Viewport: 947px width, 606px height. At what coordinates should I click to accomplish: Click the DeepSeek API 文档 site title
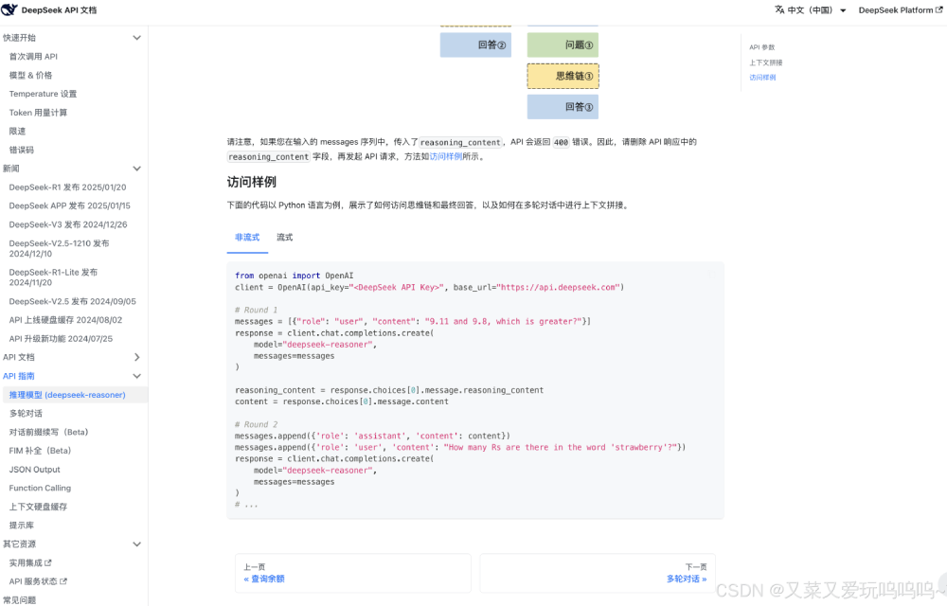59,10
